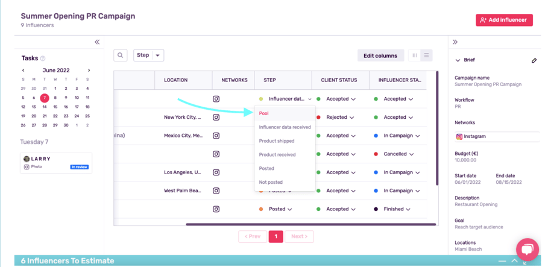Click the Edit columns button
Image resolution: width=551 pixels, height=267 pixels.
[x=380, y=55]
